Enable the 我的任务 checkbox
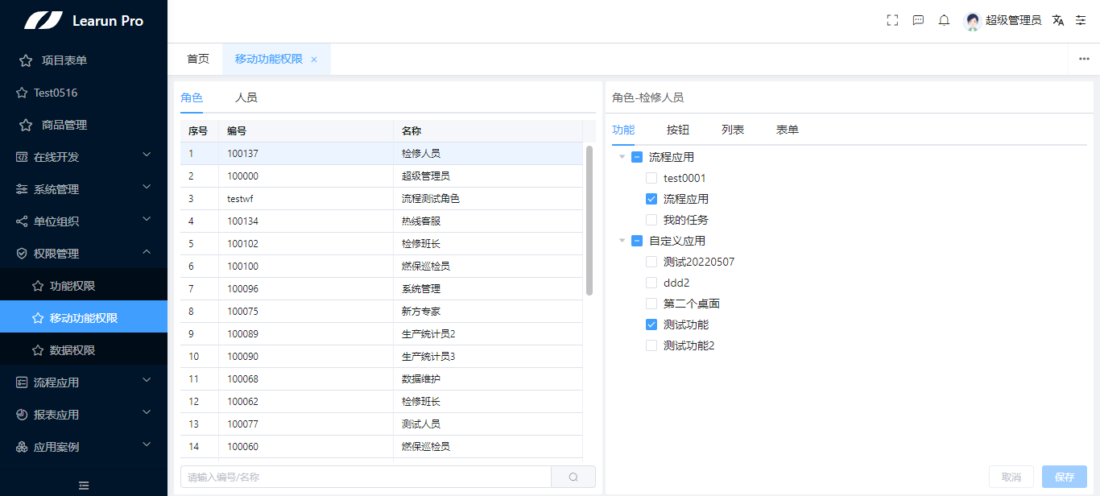This screenshot has width=1100, height=496. (651, 220)
